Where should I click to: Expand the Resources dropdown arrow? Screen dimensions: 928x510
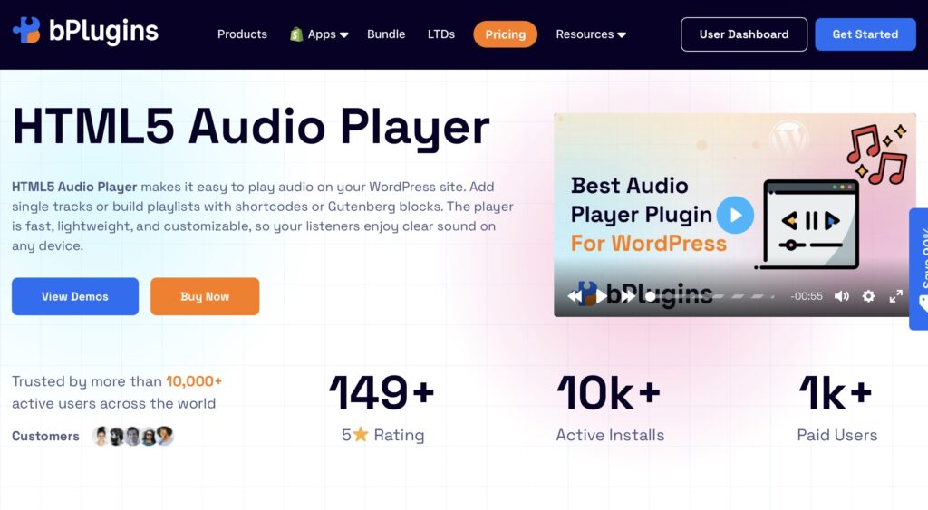(622, 35)
